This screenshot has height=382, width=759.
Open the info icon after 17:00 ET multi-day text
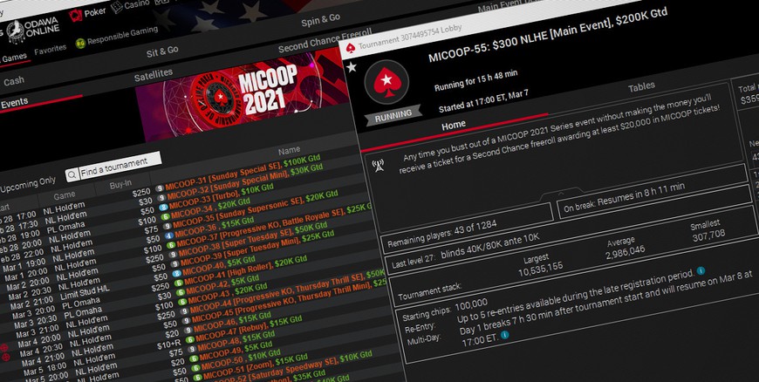(x=504, y=335)
